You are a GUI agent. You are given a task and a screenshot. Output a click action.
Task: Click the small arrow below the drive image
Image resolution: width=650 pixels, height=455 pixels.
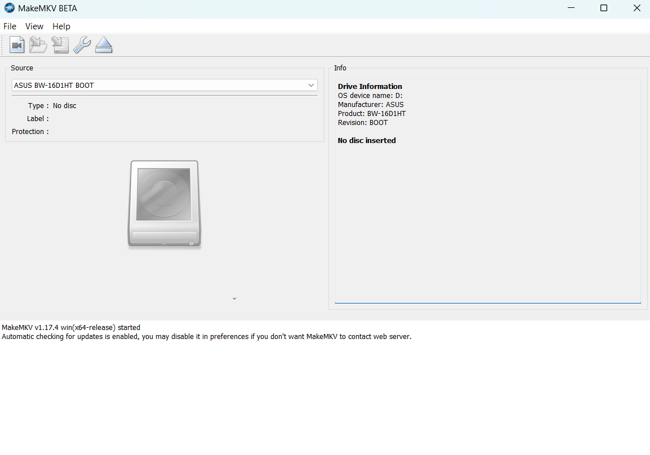235,299
